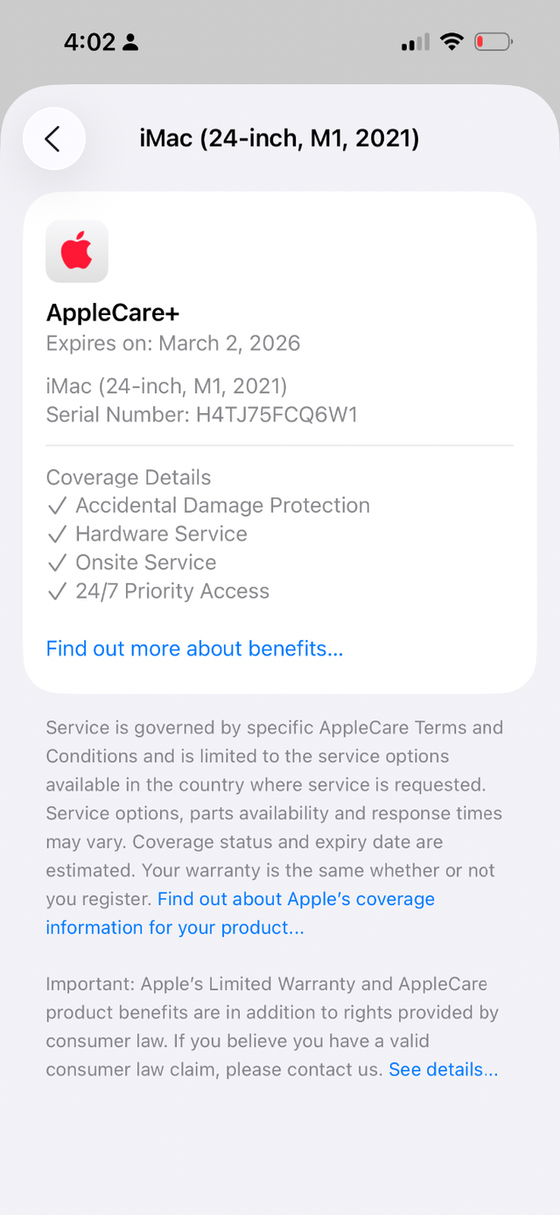Tap the battery indicator icon
The width and height of the screenshot is (560, 1215).
tap(492, 41)
